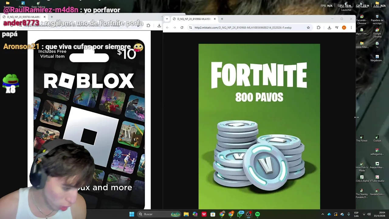
Task: Select The Stanley Parable desktop shortcut
Action: tap(362, 194)
